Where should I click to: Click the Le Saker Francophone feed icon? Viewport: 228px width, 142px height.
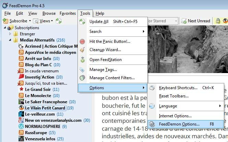tap(21, 102)
